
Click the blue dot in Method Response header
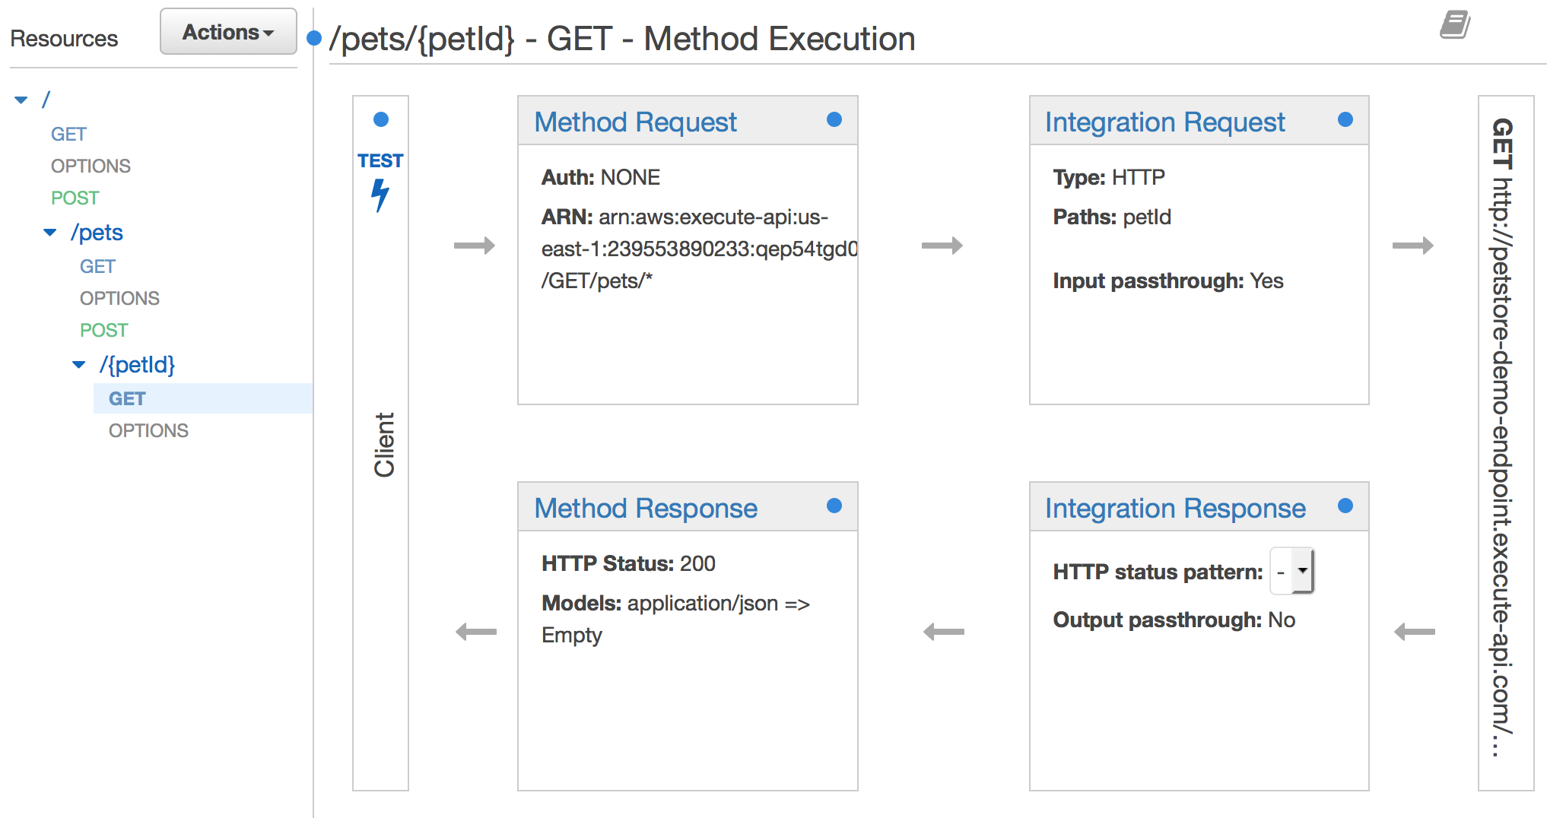coord(834,506)
